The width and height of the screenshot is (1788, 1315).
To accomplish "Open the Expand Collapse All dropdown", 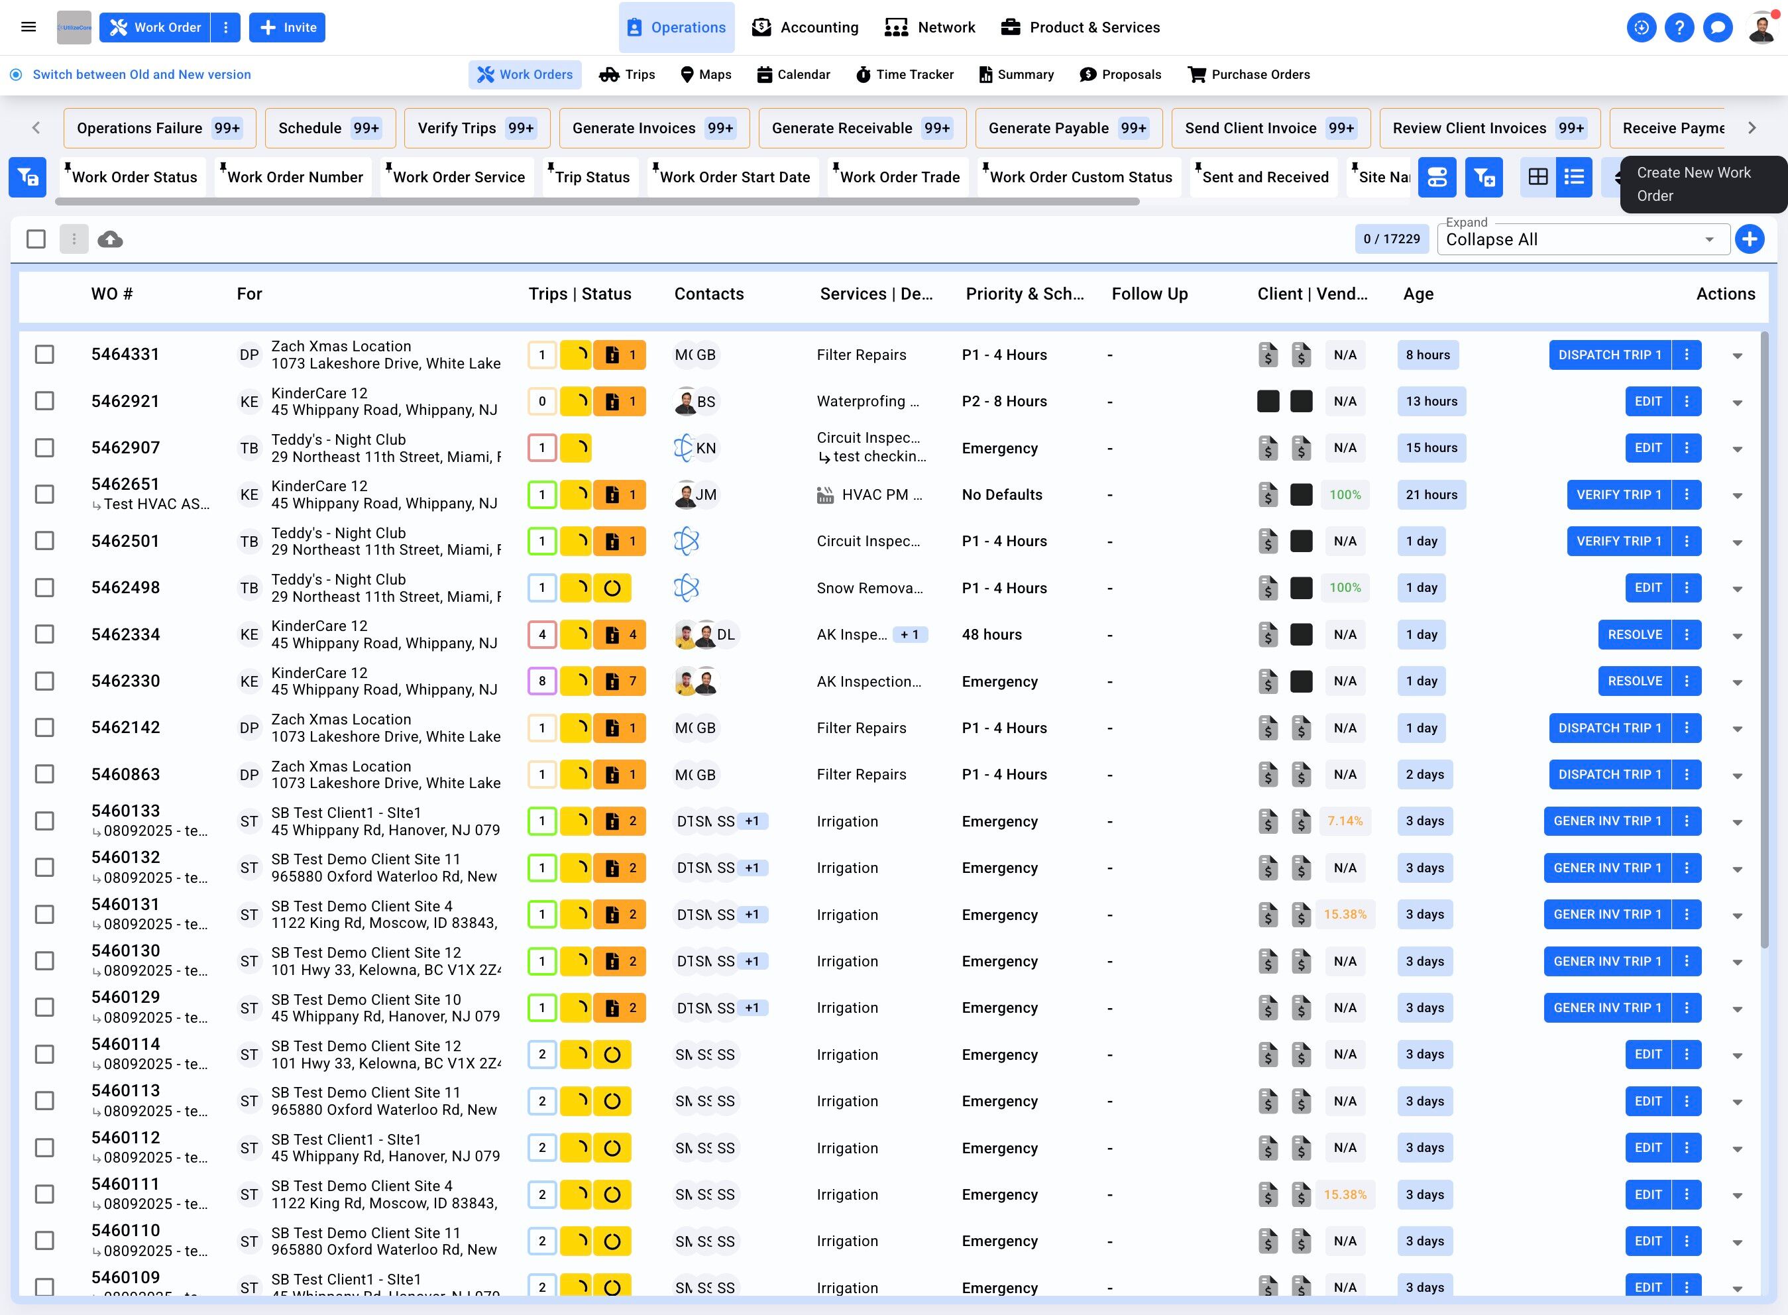I will point(1582,239).
